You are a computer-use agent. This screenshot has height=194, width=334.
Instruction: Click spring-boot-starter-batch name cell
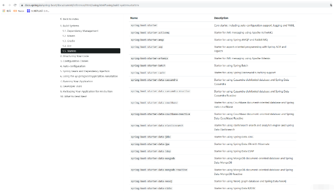pos(148,66)
